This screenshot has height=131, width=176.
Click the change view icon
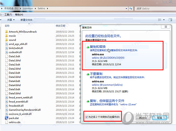[160, 20]
